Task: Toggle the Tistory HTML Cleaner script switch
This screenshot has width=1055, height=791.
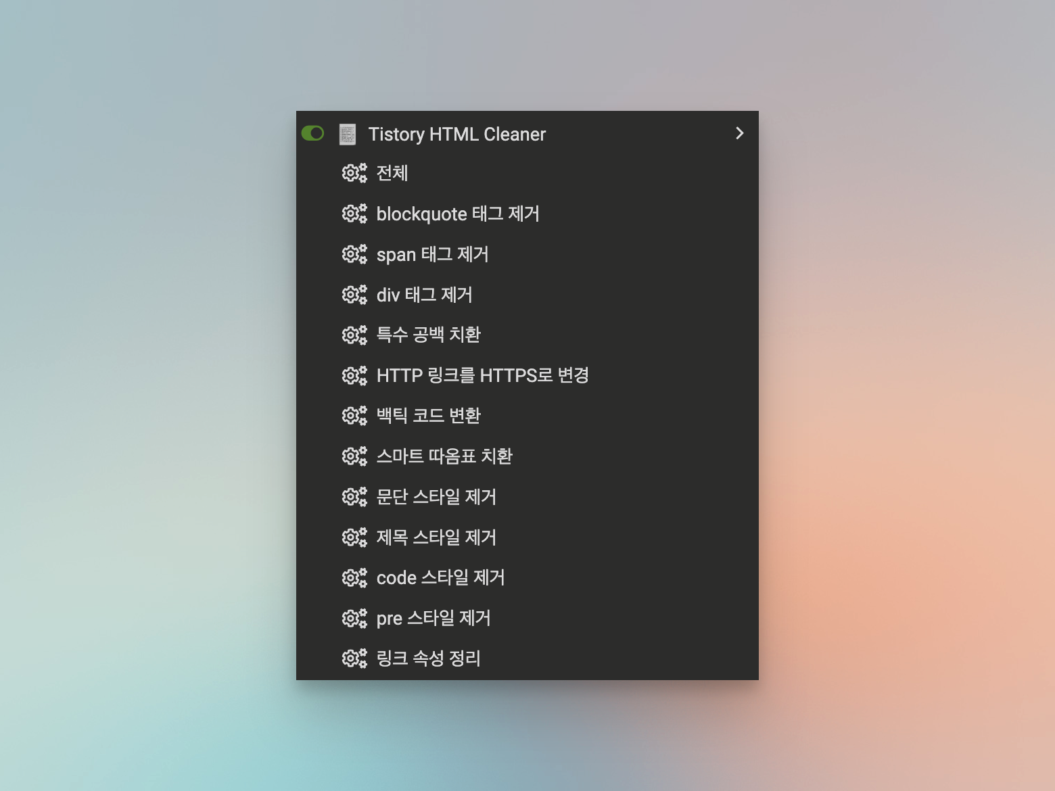Action: pyautogui.click(x=312, y=133)
